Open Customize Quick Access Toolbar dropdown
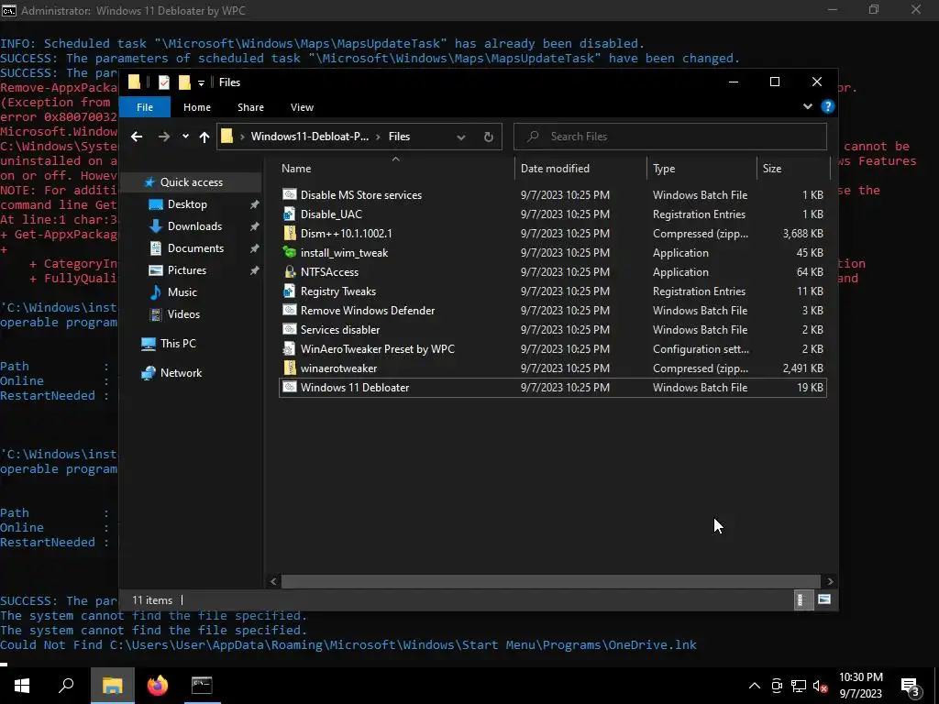This screenshot has width=939, height=704. pyautogui.click(x=201, y=82)
